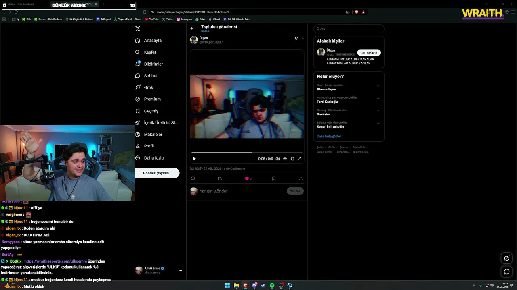The width and height of the screenshot is (517, 290).
Task: Open account menu dots beside Ülkü Emre
Action: 180,270
